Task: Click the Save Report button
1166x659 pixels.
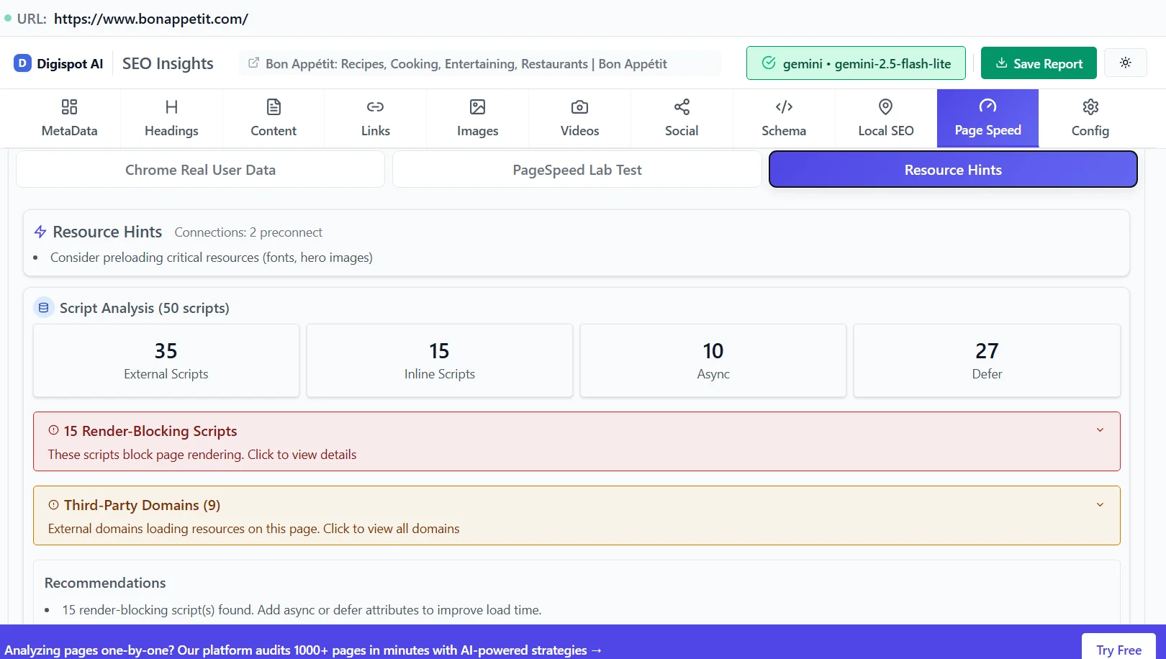Action: click(x=1039, y=63)
